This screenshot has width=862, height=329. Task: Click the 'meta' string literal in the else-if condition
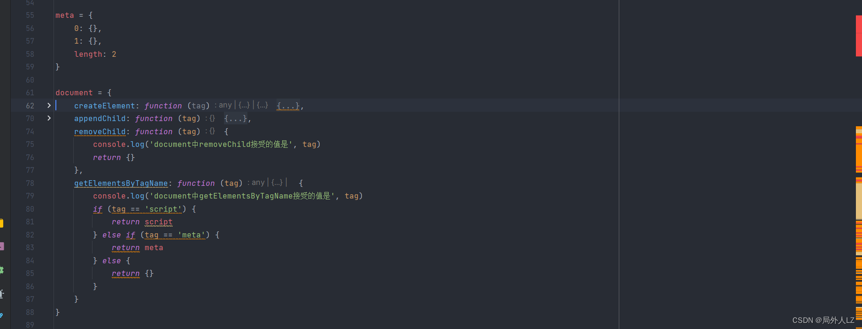pos(192,235)
